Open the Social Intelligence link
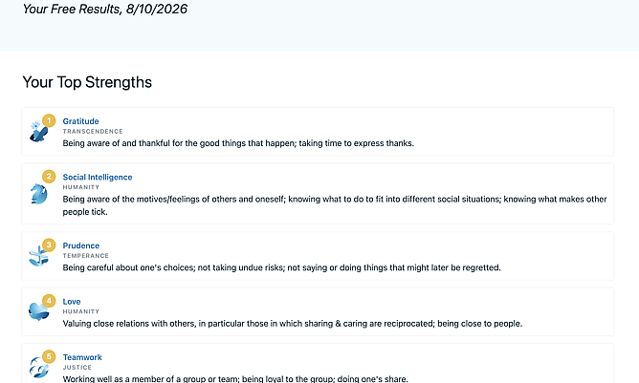 point(98,177)
